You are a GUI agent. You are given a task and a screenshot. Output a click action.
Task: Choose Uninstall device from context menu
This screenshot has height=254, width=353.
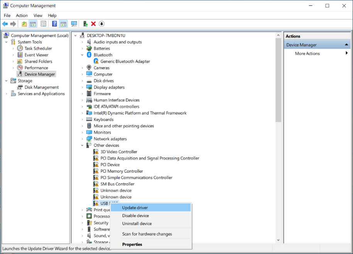(x=151, y=223)
